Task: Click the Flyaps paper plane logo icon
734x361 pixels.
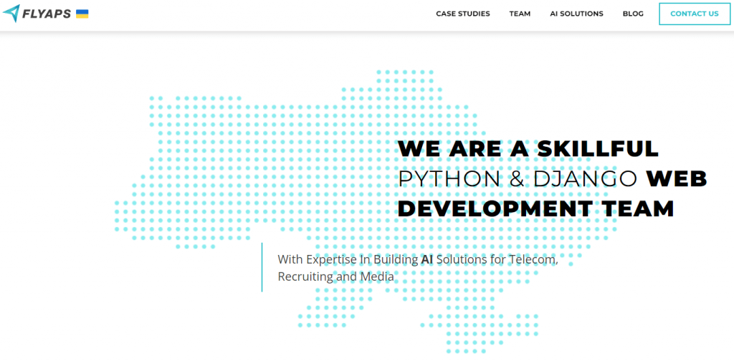Action: (x=11, y=13)
